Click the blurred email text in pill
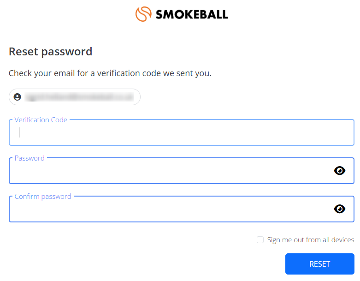This screenshot has width=360, height=281. coord(79,97)
